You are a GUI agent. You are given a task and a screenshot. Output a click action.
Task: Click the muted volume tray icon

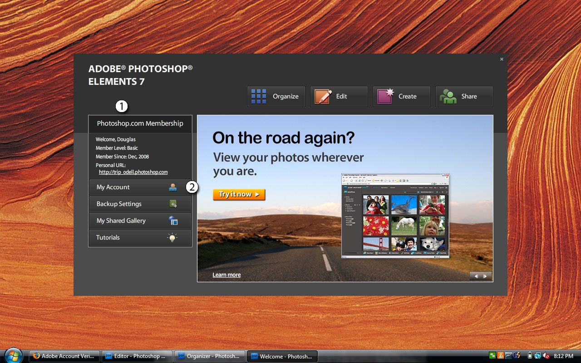[x=546, y=356]
